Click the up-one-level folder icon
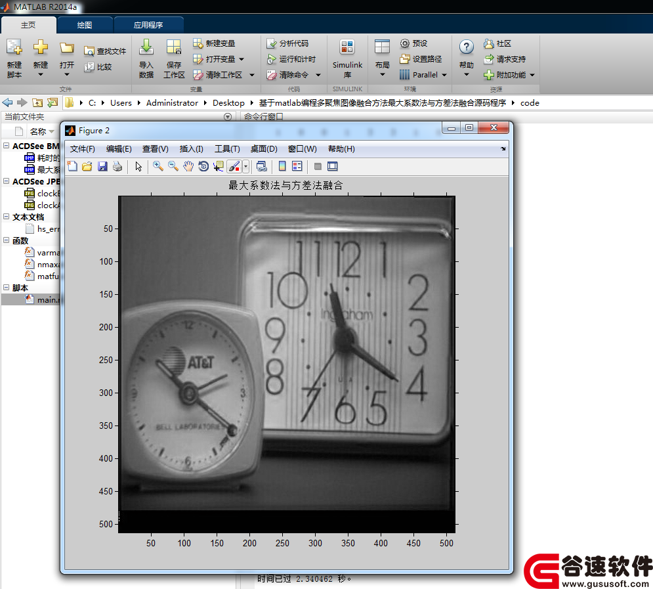 point(37,102)
